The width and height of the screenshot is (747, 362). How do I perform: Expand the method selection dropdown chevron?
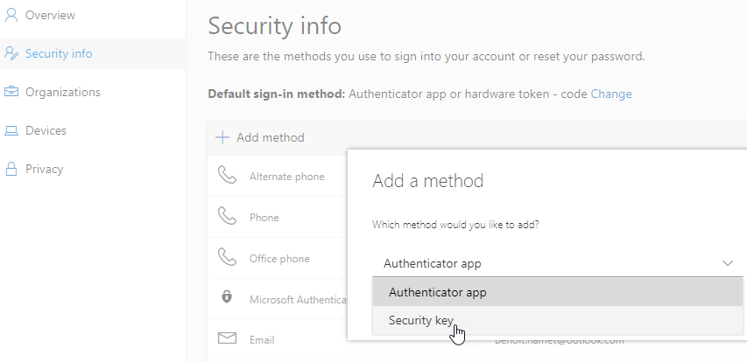point(728,262)
